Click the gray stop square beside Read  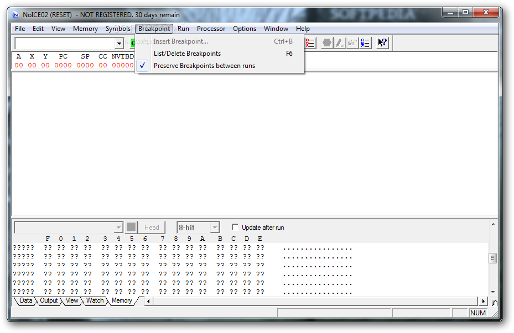click(x=131, y=228)
